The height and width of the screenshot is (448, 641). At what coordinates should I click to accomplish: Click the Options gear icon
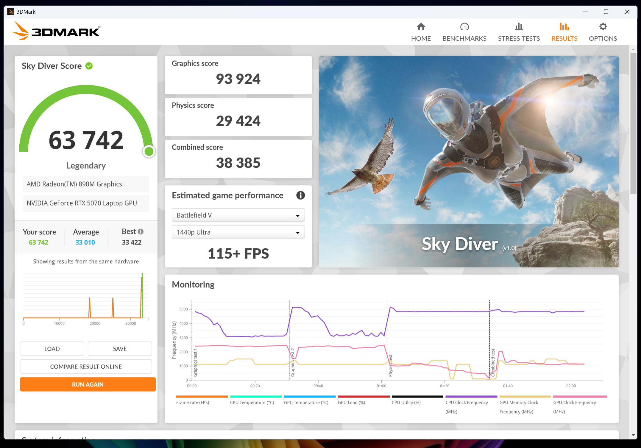[x=603, y=26]
